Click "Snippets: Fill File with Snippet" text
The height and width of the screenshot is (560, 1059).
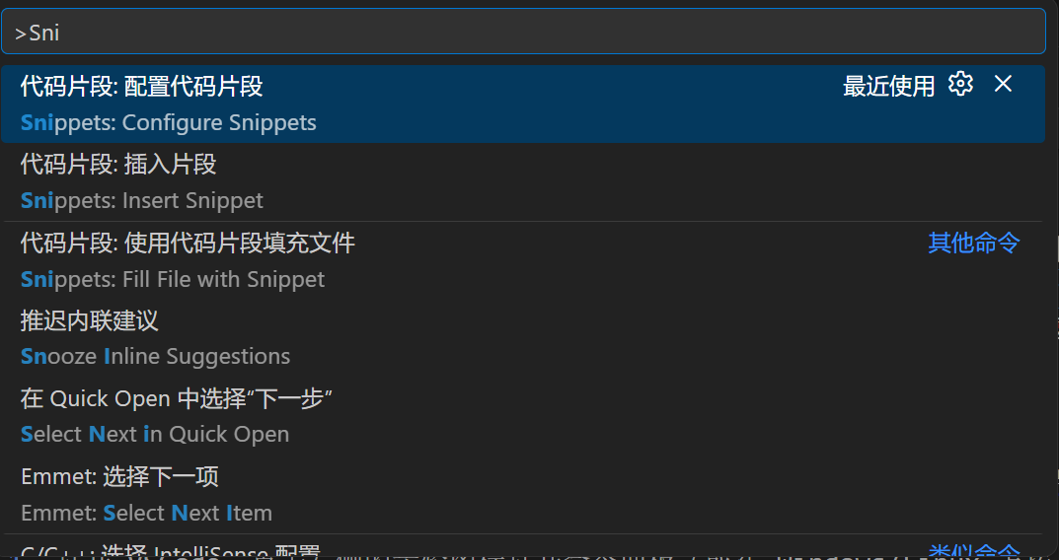click(x=173, y=280)
